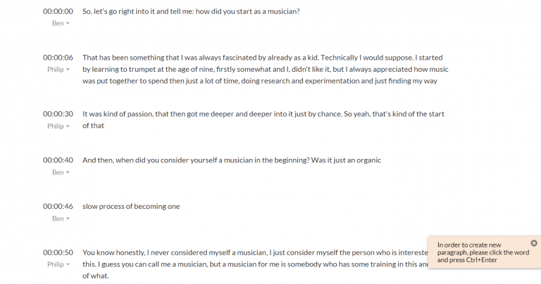Select timestamp 00:00:50
The height and width of the screenshot is (284, 541).
tap(58, 252)
